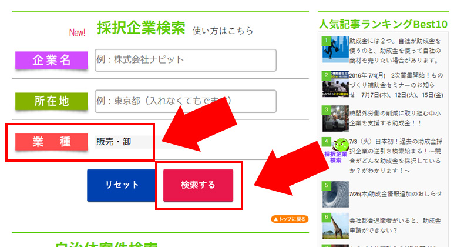Open article 助成金には２つ in ranking

[395, 51]
